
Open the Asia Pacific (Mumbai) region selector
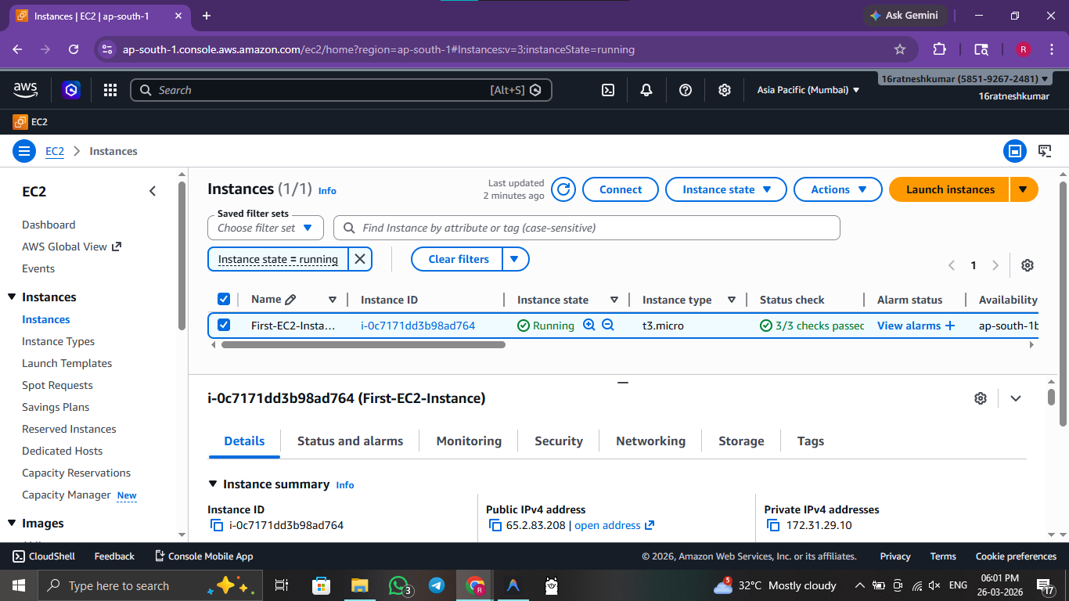808,90
